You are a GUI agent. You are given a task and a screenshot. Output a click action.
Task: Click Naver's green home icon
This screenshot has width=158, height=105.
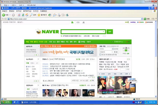72,22
